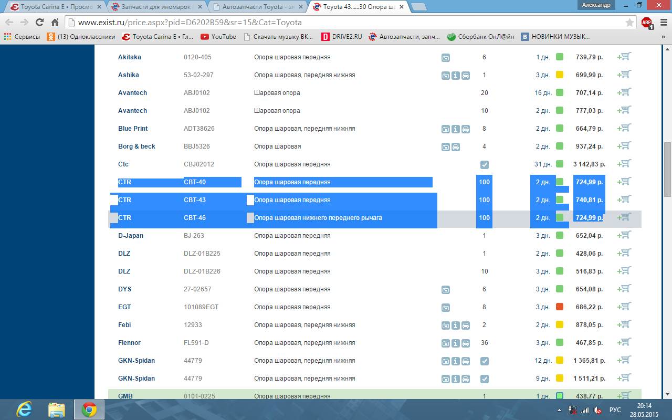
Task: Open info icon for Ashika 53-02-297
Action: [x=455, y=76]
